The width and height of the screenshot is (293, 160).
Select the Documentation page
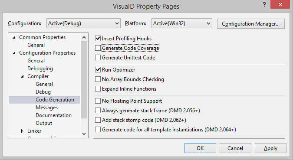click(x=53, y=115)
